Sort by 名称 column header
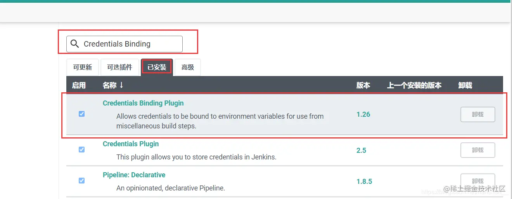The height and width of the screenshot is (199, 512). (113, 85)
